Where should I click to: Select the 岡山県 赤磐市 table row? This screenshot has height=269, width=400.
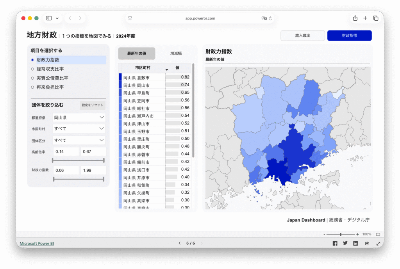click(x=155, y=154)
